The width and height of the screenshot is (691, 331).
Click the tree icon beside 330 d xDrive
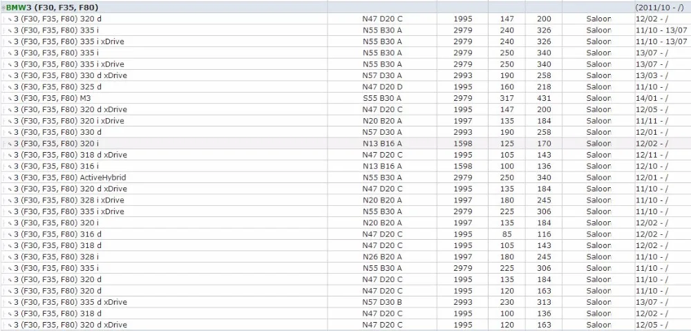(x=9, y=75)
